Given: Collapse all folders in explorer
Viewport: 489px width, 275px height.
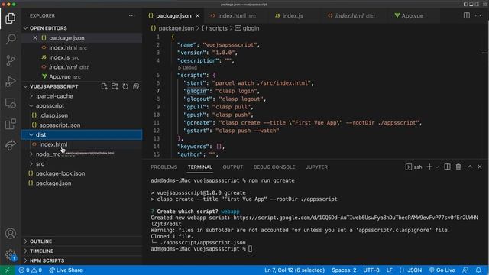Looking at the screenshot, I should [x=136, y=86].
